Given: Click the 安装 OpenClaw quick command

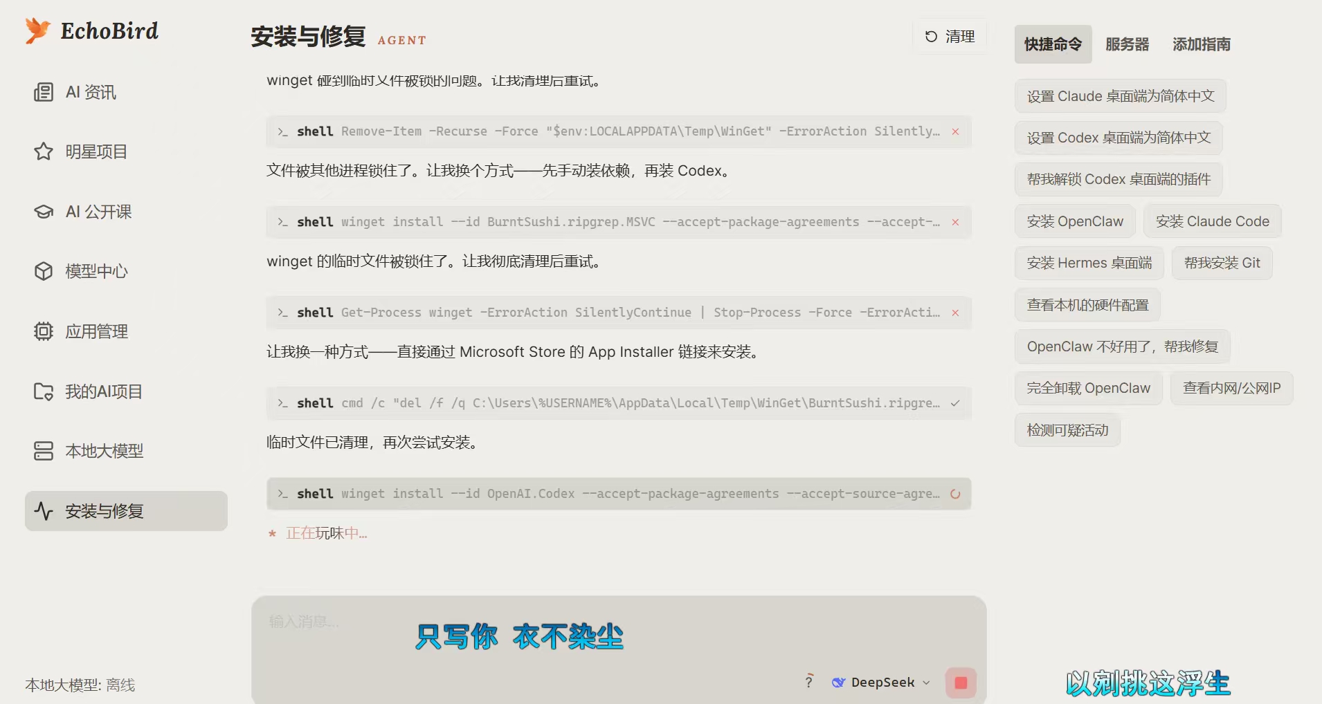Looking at the screenshot, I should click(1075, 221).
